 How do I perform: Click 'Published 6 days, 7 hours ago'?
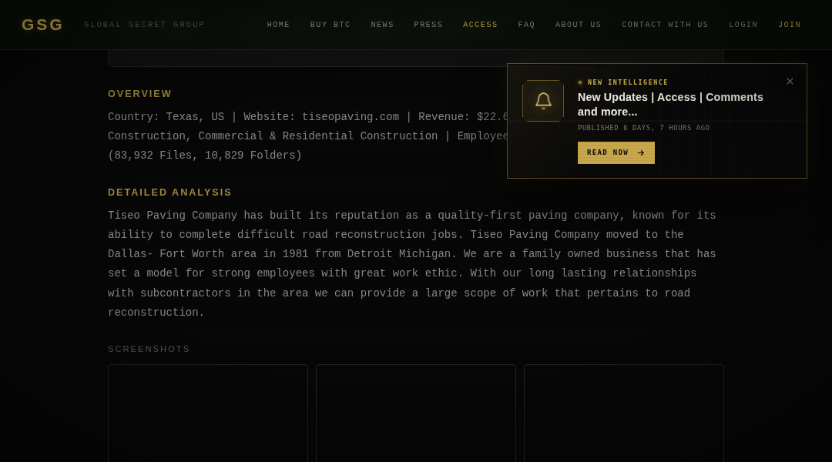(643, 128)
